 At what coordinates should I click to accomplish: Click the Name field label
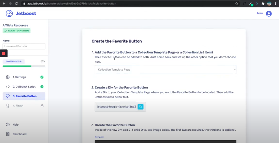6,41
